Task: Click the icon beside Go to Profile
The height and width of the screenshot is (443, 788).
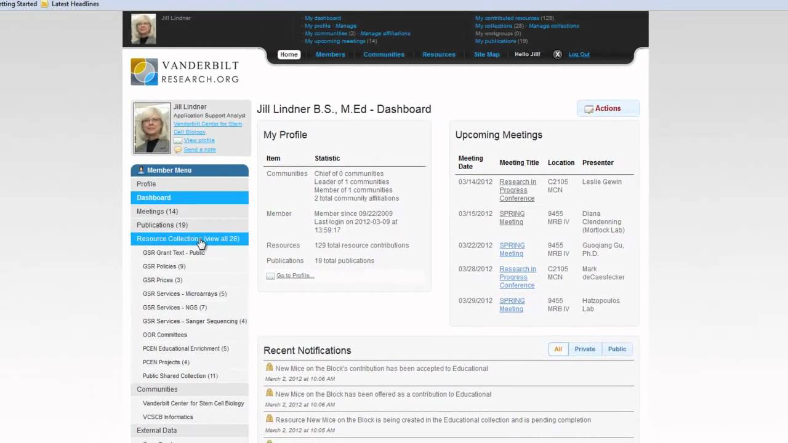Action: click(x=270, y=276)
